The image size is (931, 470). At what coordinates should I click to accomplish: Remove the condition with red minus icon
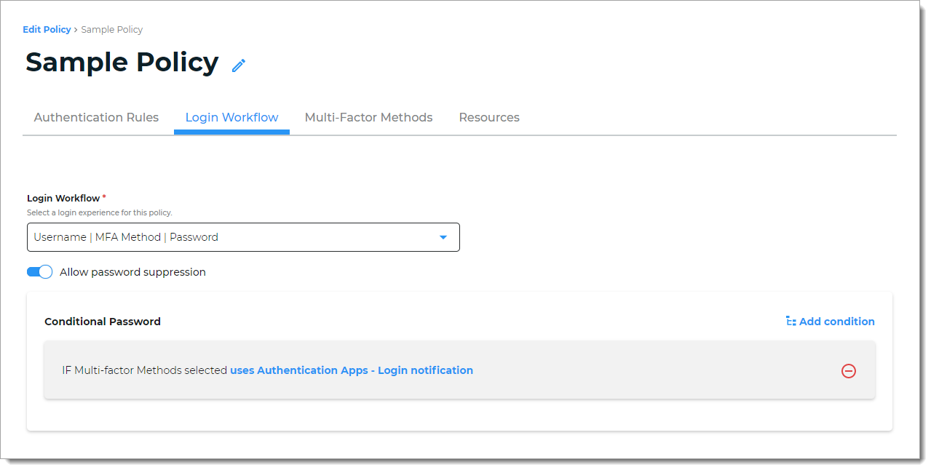coord(848,371)
